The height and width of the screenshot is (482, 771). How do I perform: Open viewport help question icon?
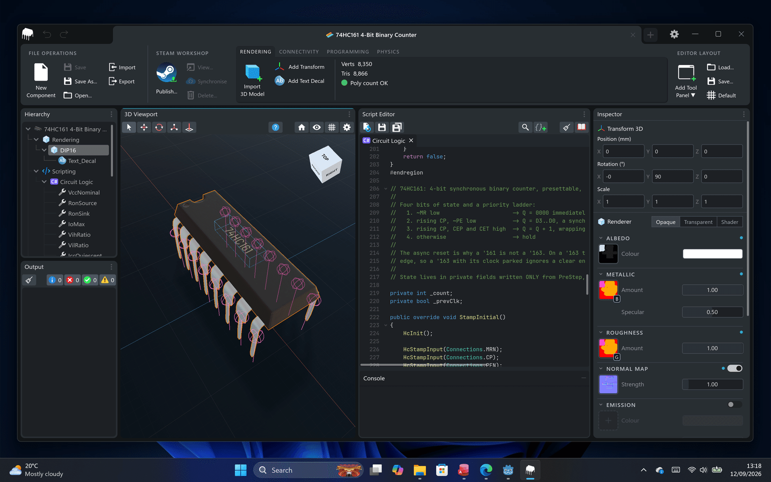(276, 127)
